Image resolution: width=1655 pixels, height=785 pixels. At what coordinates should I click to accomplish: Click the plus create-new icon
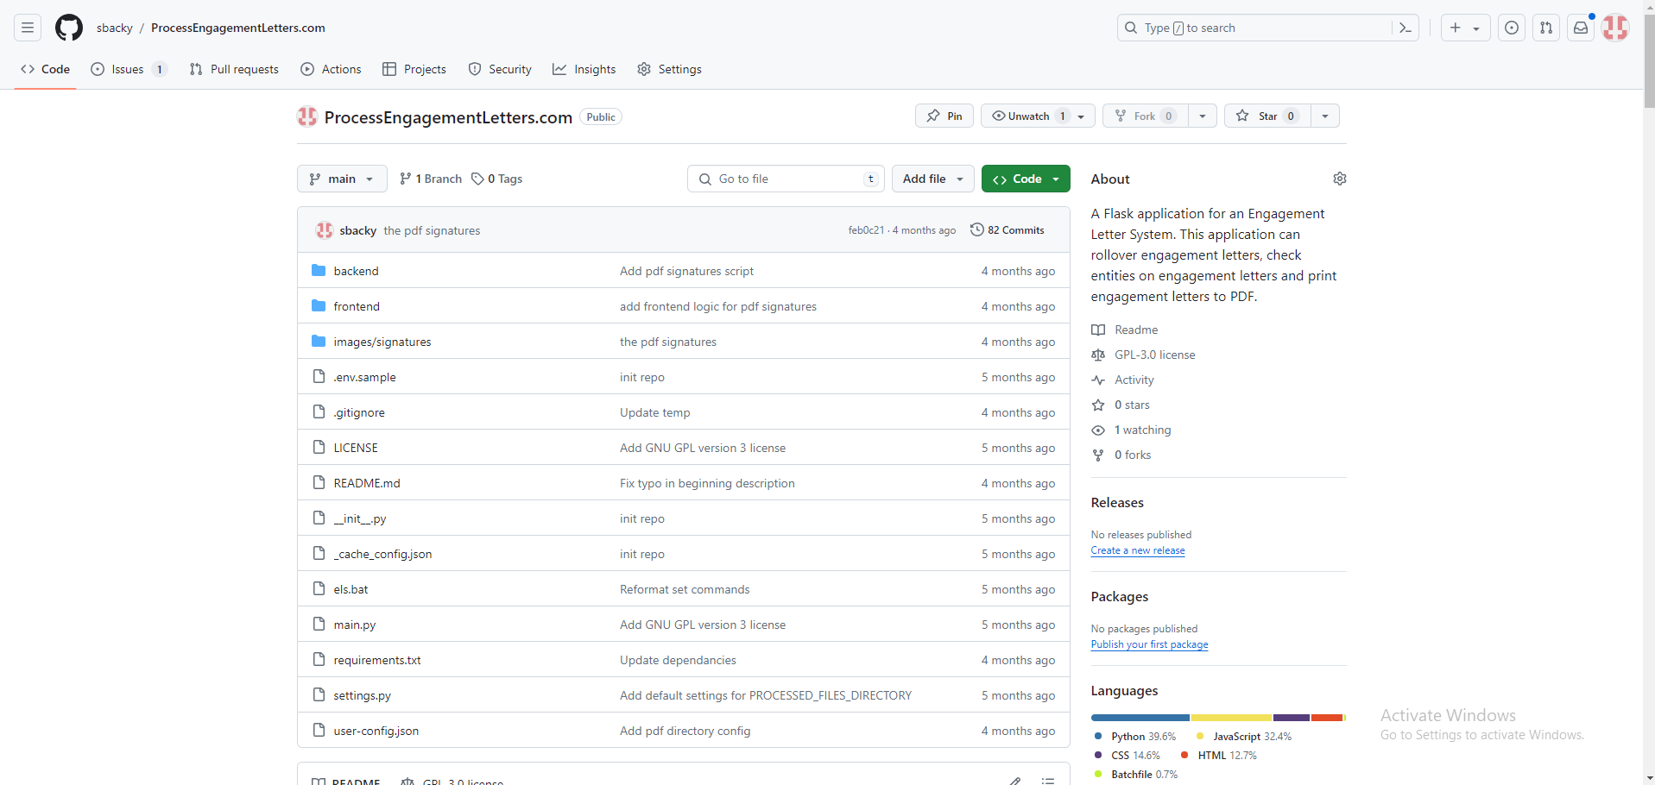coord(1456,28)
